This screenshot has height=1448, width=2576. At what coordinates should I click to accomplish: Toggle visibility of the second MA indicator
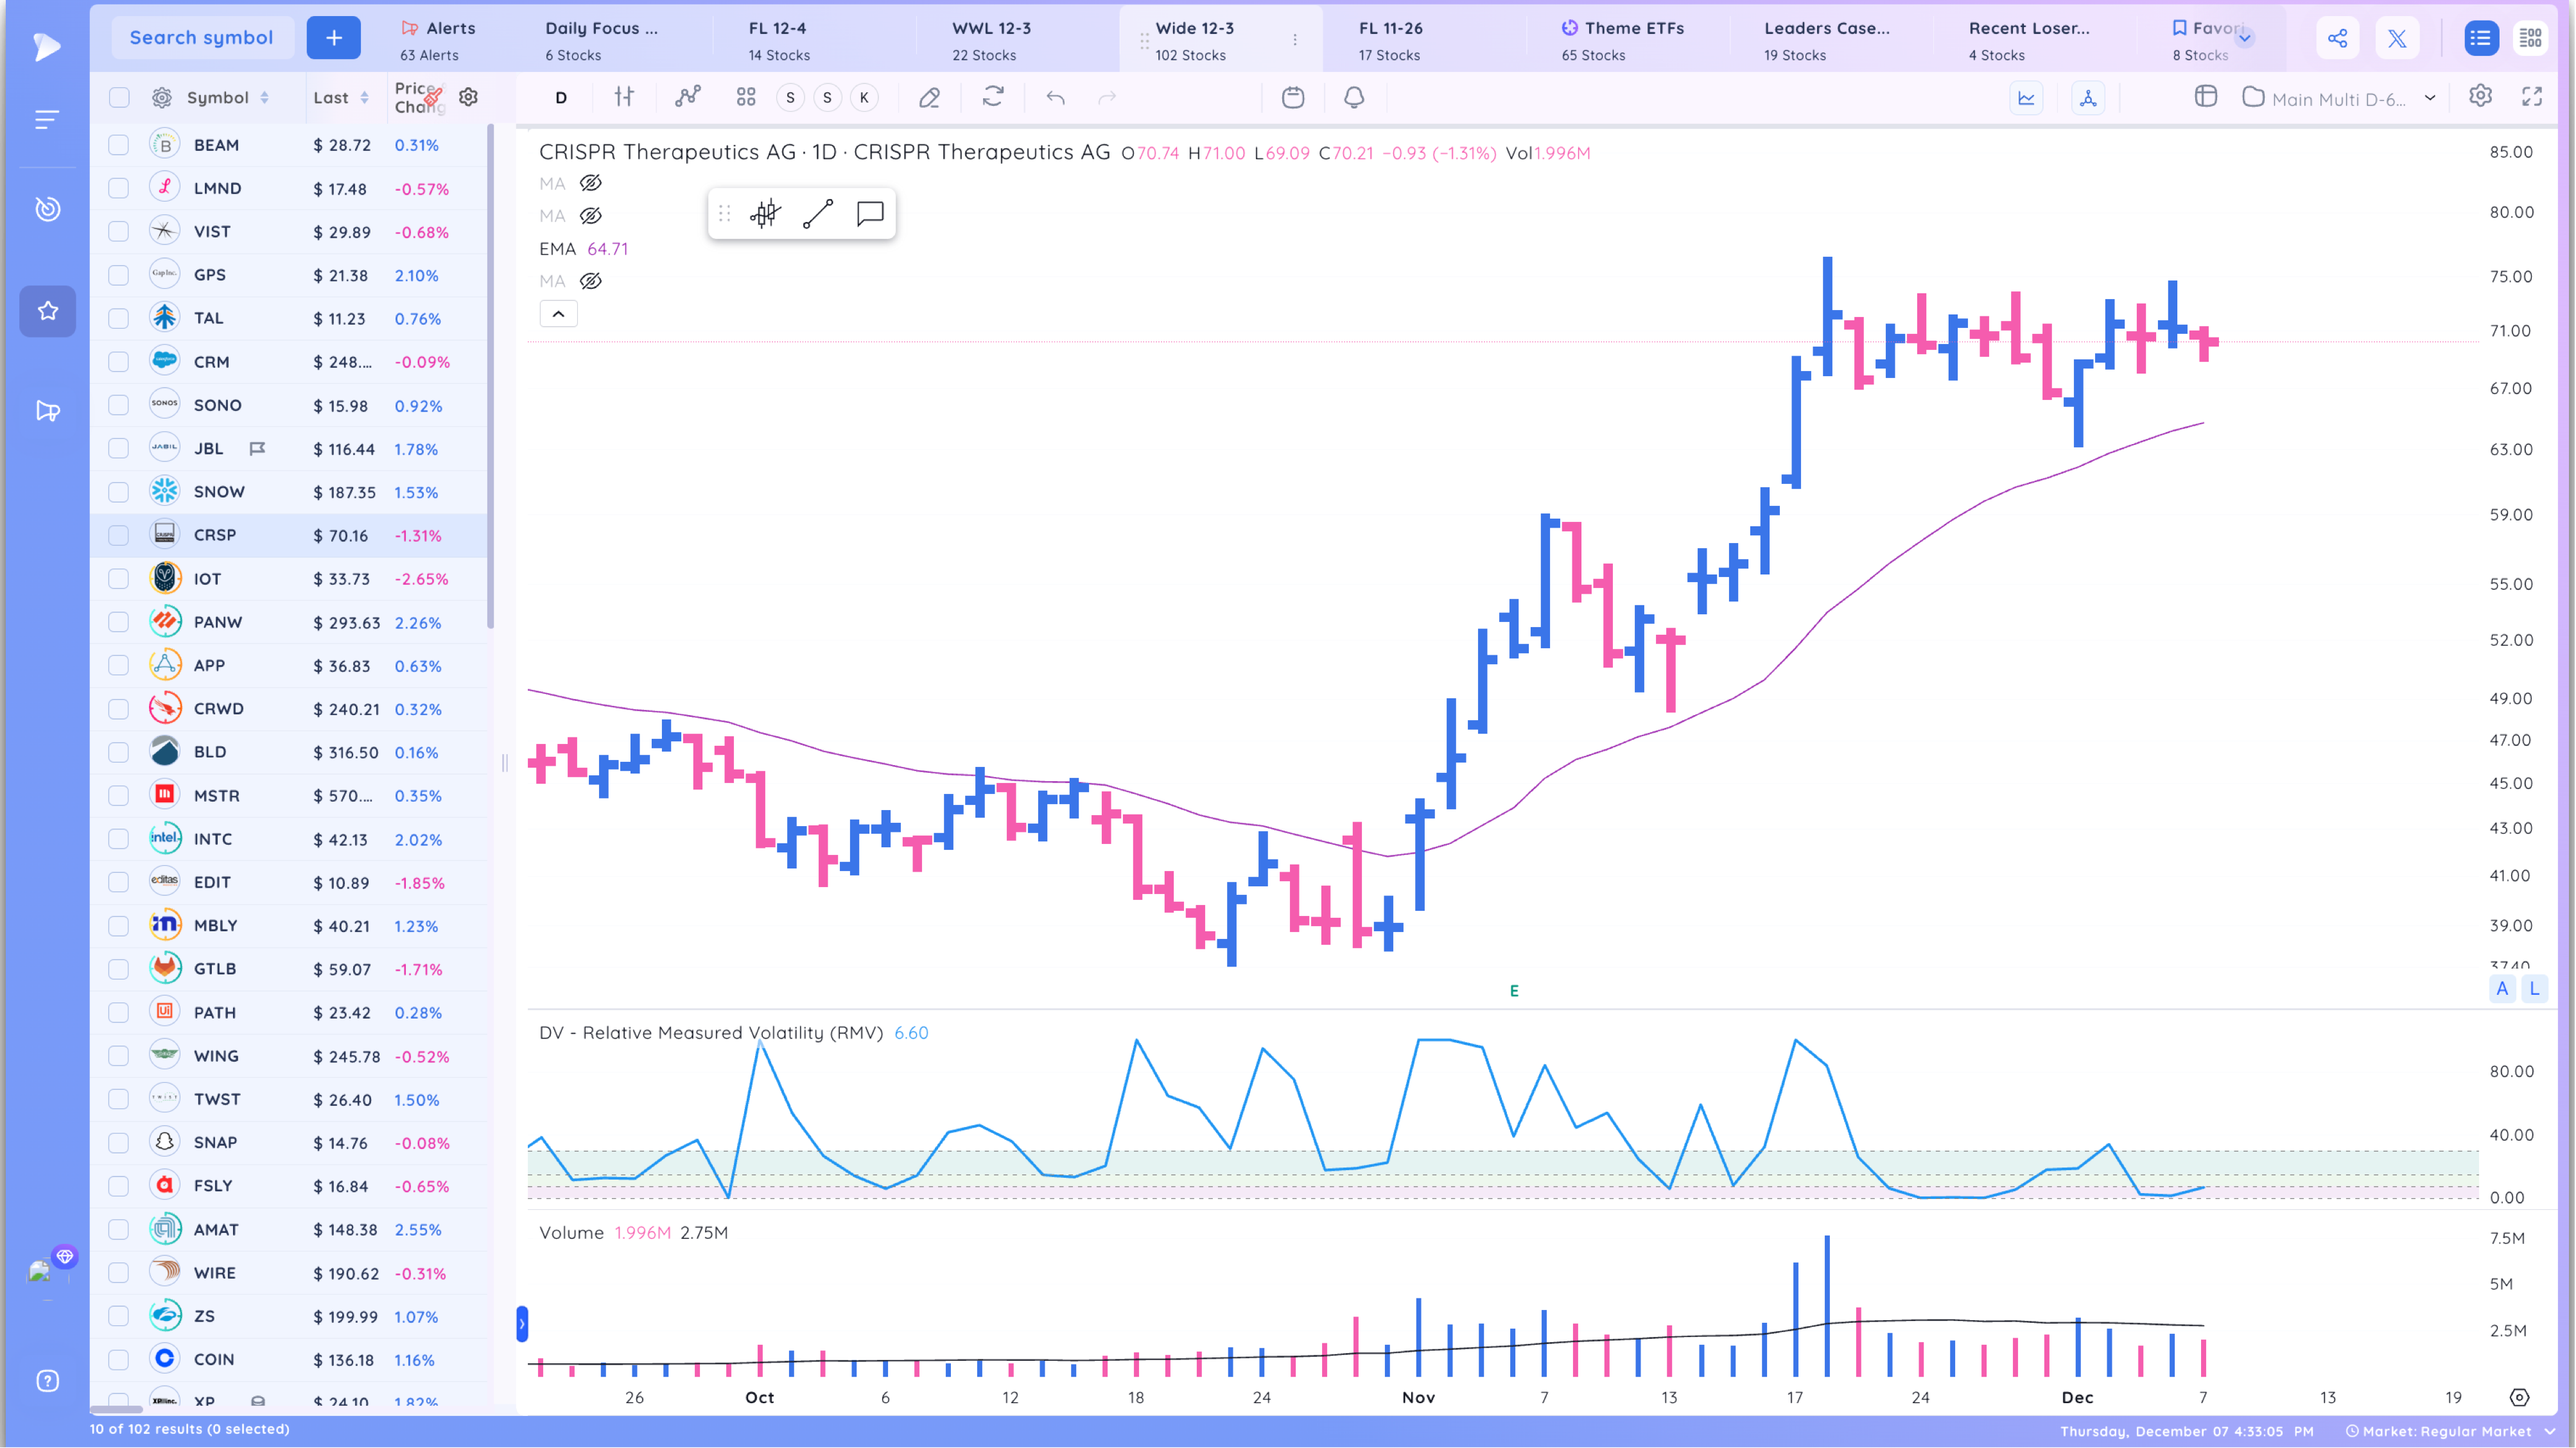[591, 216]
